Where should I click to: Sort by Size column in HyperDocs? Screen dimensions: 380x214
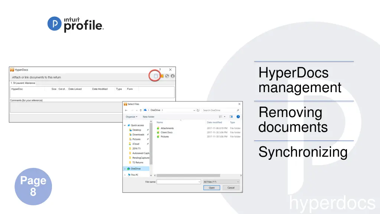pyautogui.click(x=54, y=89)
